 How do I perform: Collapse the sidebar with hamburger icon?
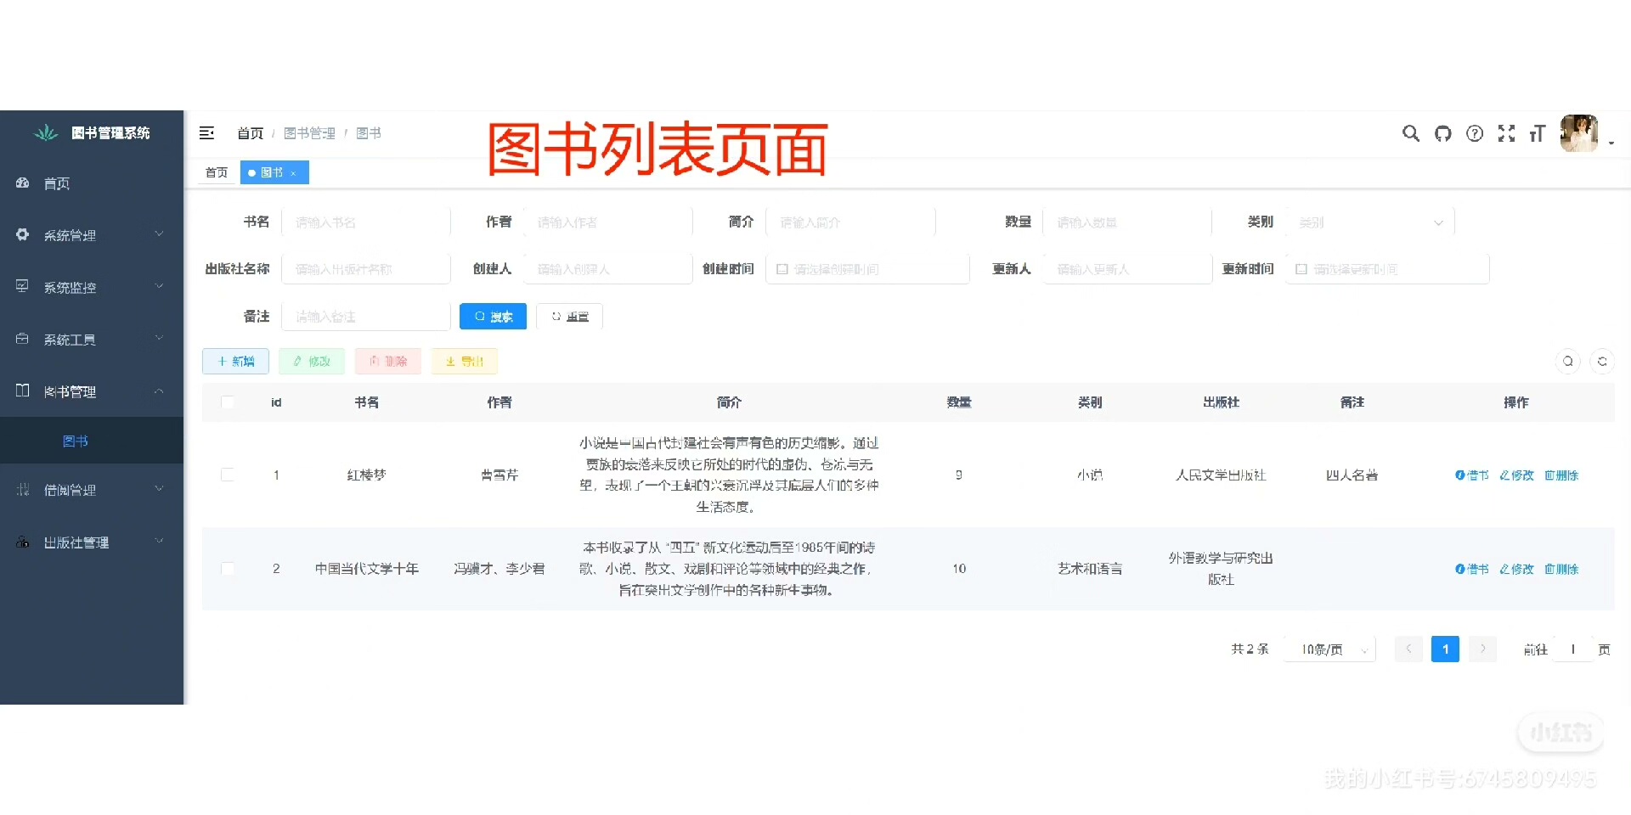206,133
